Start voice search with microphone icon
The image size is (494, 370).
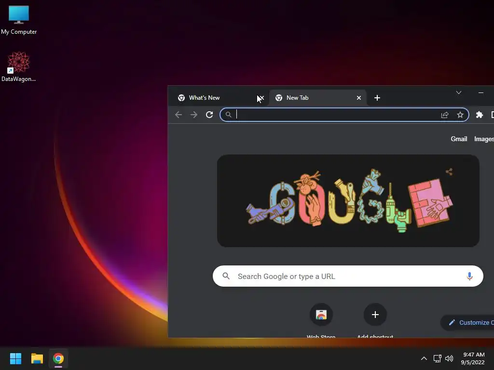469,276
